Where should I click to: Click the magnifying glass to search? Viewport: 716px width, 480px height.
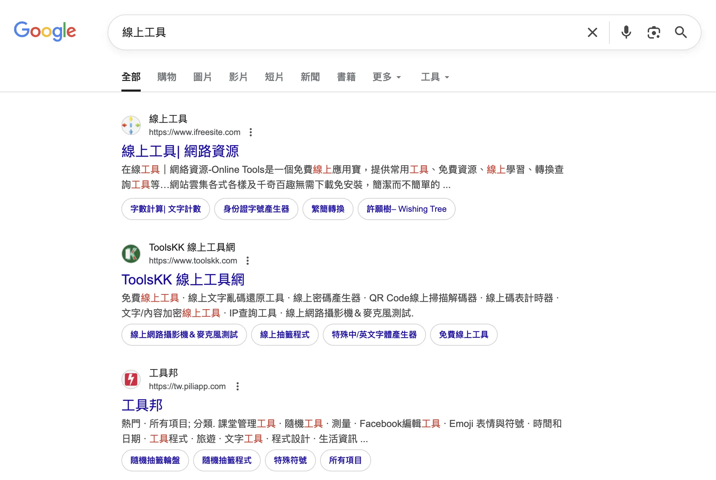(680, 32)
